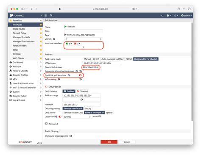
Task: Open the CLI console icon
Action: [x=162, y=16]
